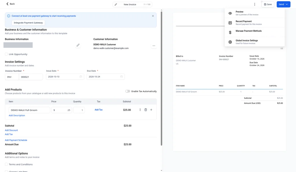Image resolution: width=296 pixels, height=172 pixels.
Task: Open customer information ellipsis menu
Action: coord(154,46)
